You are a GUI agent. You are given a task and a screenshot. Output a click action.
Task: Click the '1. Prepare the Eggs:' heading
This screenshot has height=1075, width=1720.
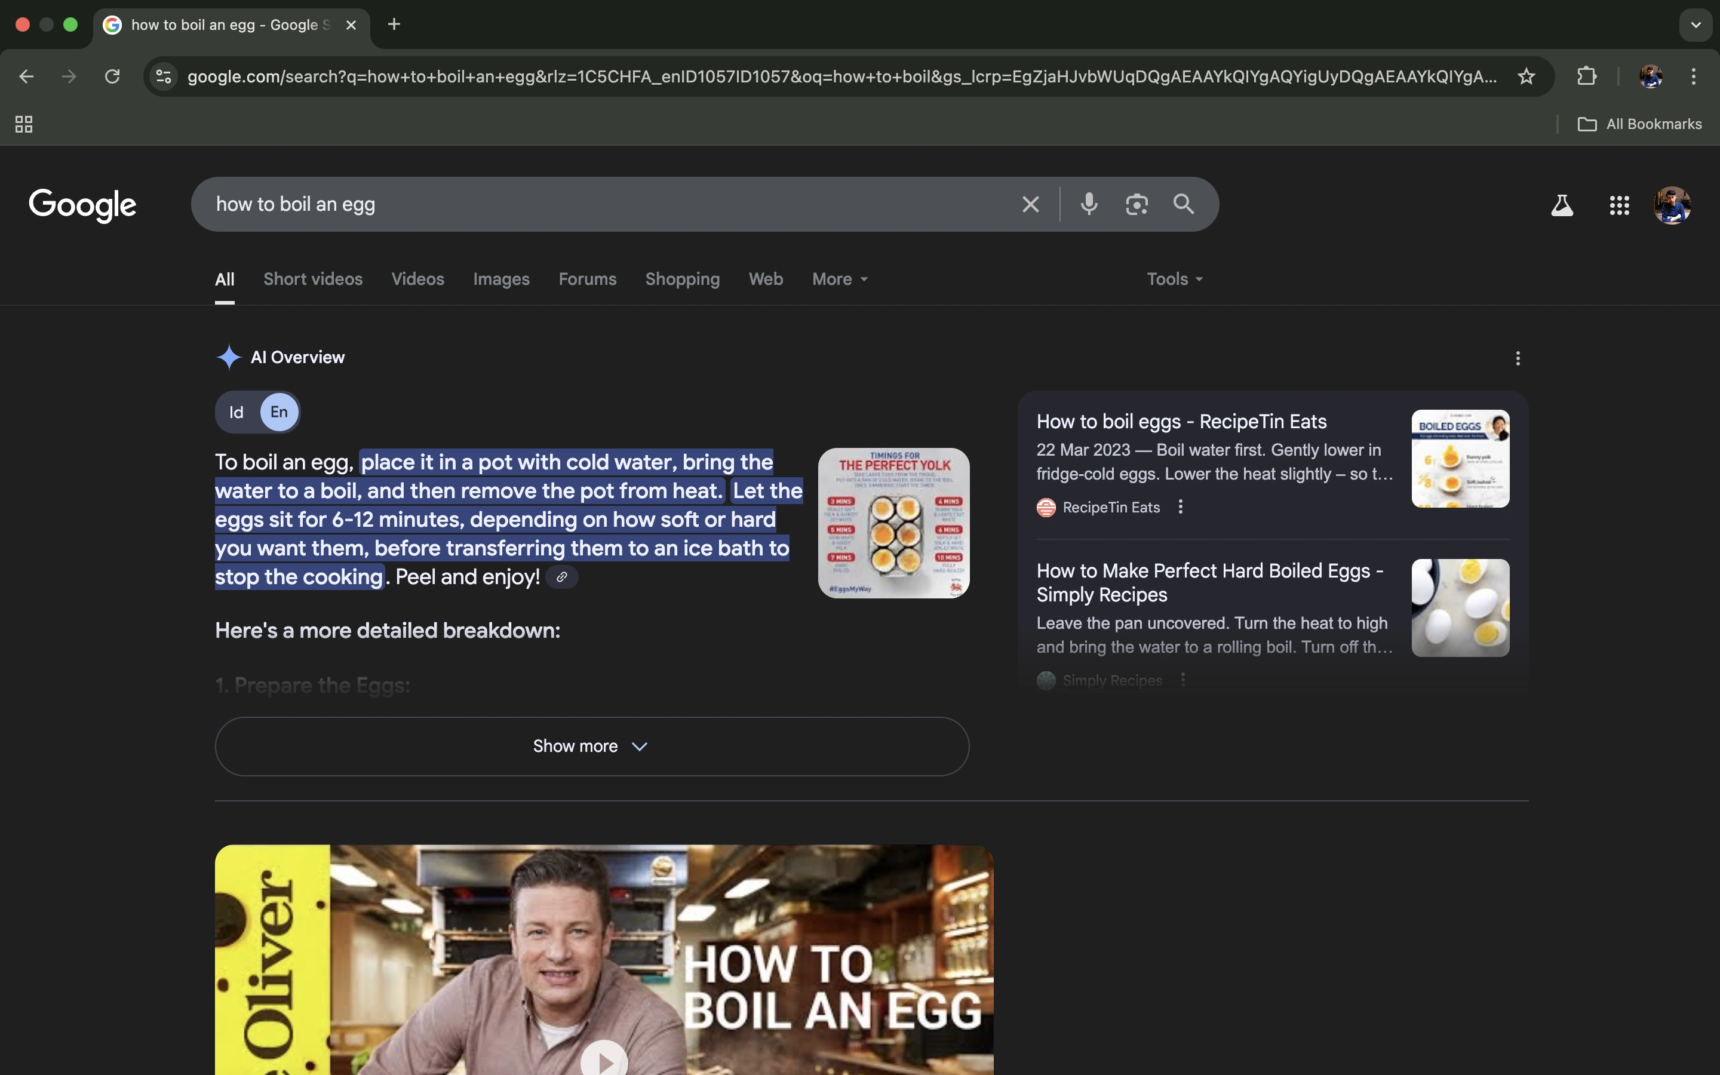313,686
